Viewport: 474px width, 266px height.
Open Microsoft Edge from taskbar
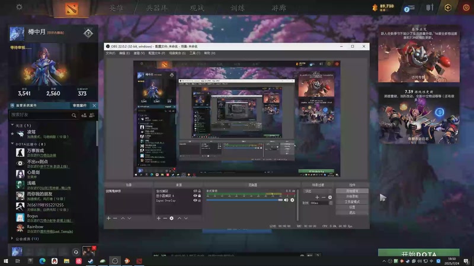pos(42,261)
